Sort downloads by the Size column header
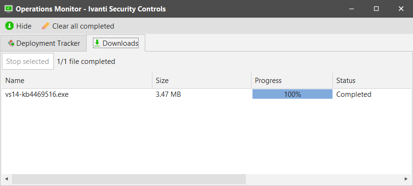The height and width of the screenshot is (186, 413). coord(202,81)
